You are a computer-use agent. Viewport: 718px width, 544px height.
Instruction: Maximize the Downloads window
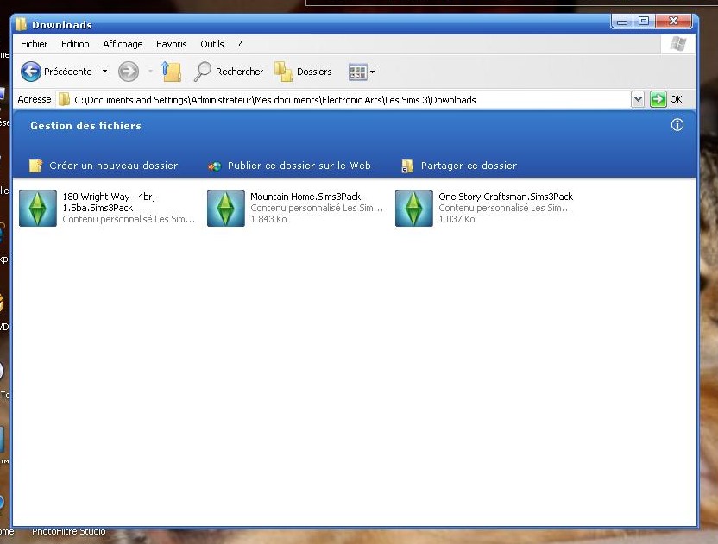[644, 21]
